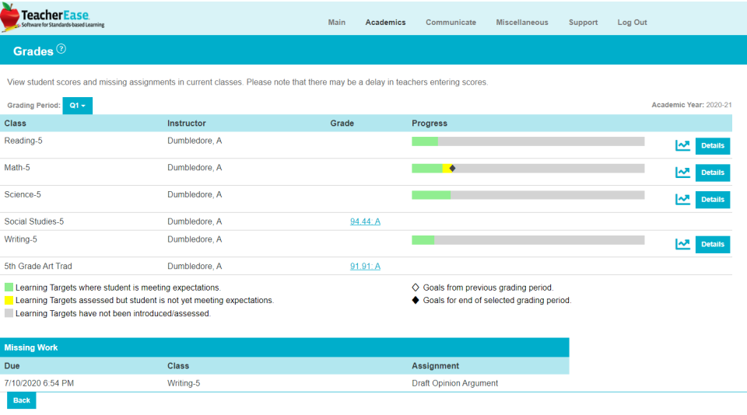Open the Communicate menu
This screenshot has height=415, width=747.
tap(451, 23)
